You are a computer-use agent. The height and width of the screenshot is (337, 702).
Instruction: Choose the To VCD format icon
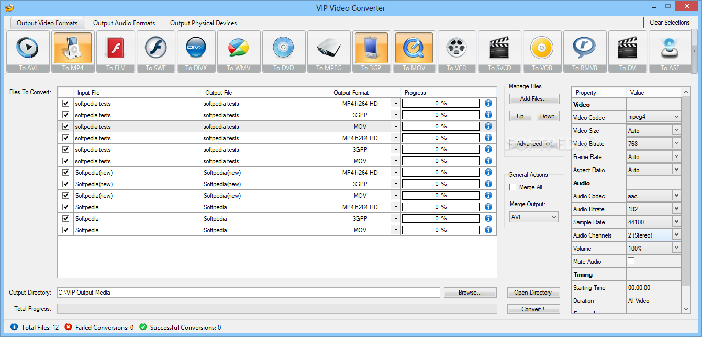coord(456,51)
